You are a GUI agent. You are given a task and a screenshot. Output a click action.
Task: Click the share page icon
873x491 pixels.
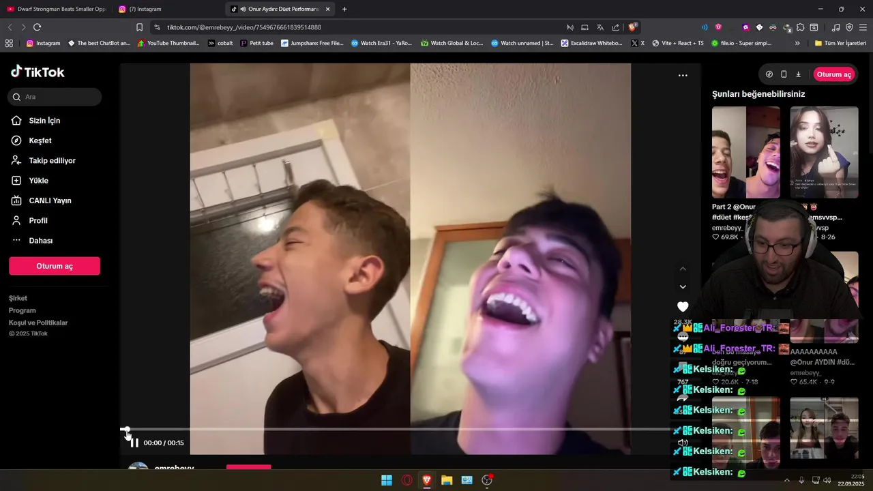pos(616,27)
